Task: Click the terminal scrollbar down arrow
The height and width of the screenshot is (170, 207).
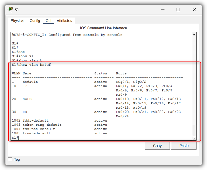Action: [x=194, y=138]
